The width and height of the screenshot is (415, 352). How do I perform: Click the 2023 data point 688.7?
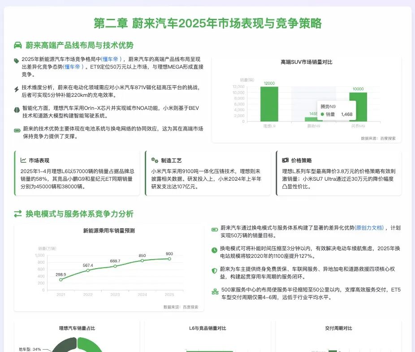tap(115, 266)
